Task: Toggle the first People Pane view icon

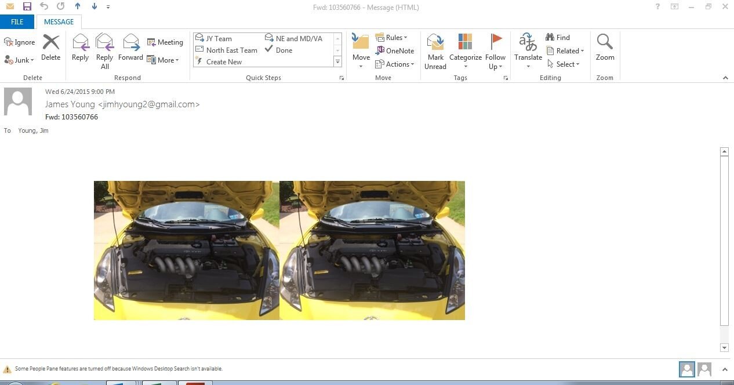Action: [x=686, y=369]
